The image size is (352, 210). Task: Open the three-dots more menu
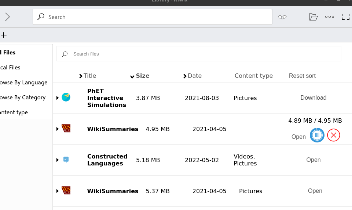pyautogui.click(x=330, y=17)
